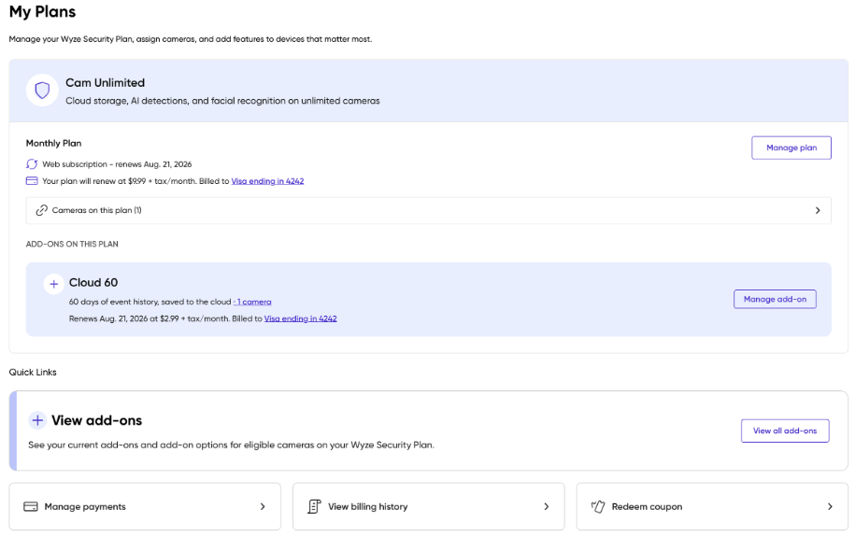855x537 pixels.
Task: Click the Manage plan button
Action: coord(791,148)
